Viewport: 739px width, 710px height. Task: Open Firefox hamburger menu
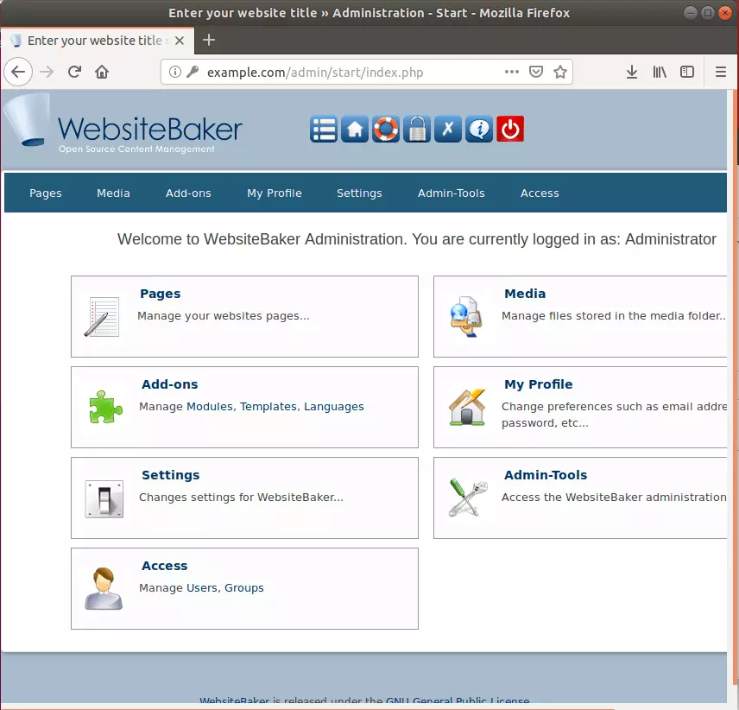click(x=721, y=73)
